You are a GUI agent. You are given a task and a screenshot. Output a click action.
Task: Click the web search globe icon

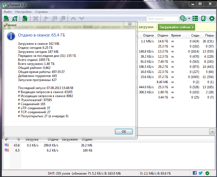click(183, 19)
